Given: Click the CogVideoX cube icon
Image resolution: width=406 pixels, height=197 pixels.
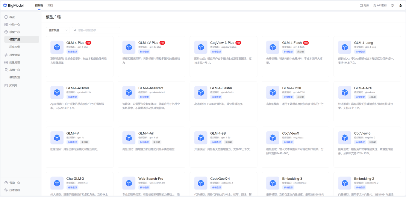Looking at the screenshot, I should pyautogui.click(x=273, y=138).
